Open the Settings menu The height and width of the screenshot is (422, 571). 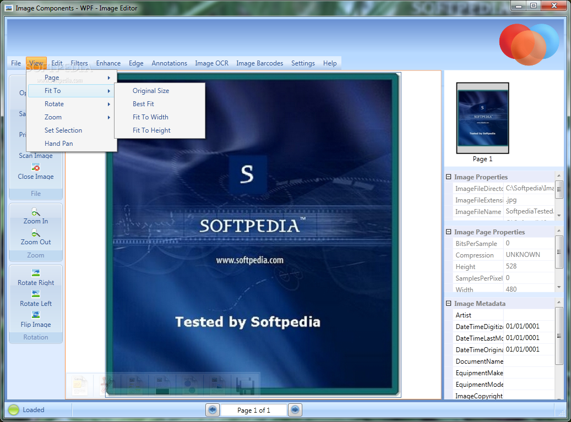tap(303, 63)
